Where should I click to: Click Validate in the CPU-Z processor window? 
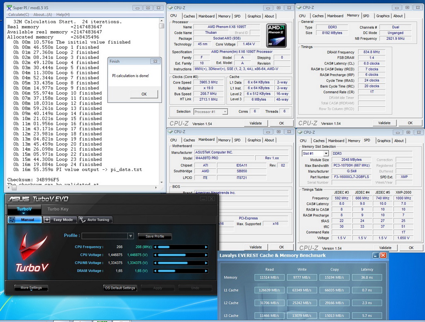[x=256, y=123]
